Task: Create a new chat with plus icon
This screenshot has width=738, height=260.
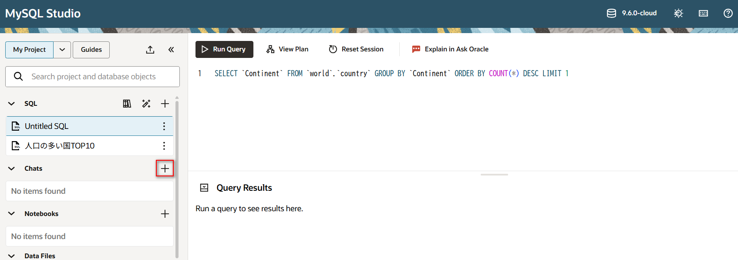Action: pyautogui.click(x=165, y=169)
